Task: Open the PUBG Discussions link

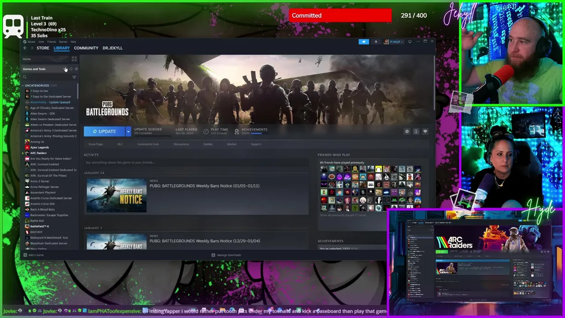Action: pos(181,144)
